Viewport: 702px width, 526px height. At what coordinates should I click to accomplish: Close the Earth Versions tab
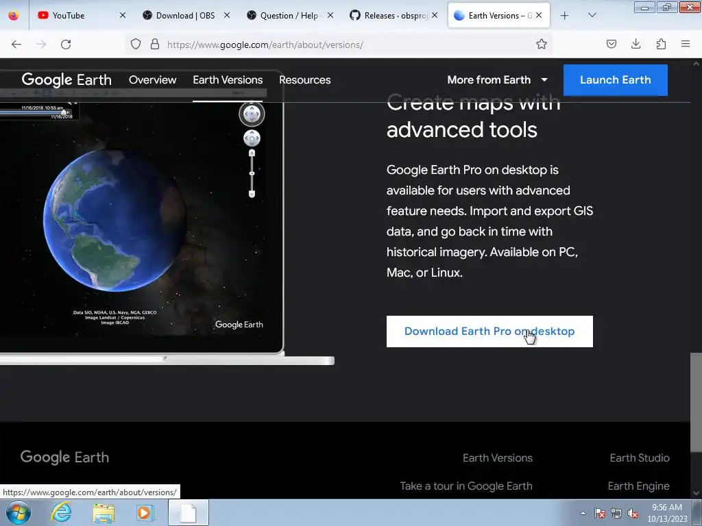pyautogui.click(x=539, y=15)
